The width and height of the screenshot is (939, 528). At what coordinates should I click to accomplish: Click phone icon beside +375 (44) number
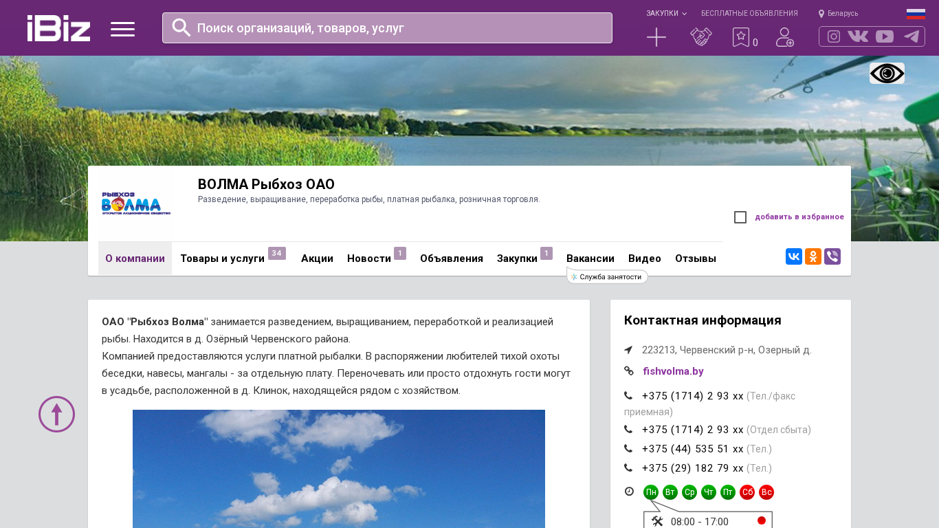[628, 448]
